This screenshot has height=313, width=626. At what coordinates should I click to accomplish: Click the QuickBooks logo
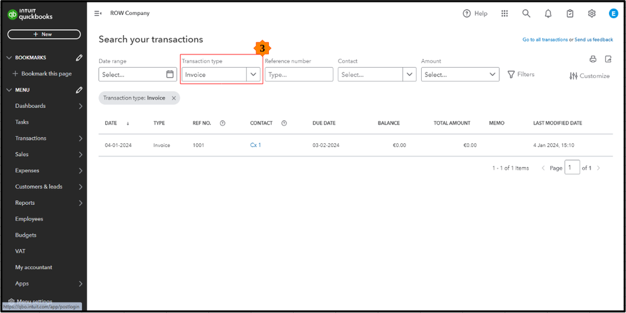coord(30,15)
